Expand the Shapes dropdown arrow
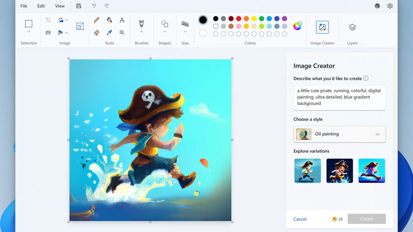Viewport: 413px width, 232px height. click(x=165, y=32)
